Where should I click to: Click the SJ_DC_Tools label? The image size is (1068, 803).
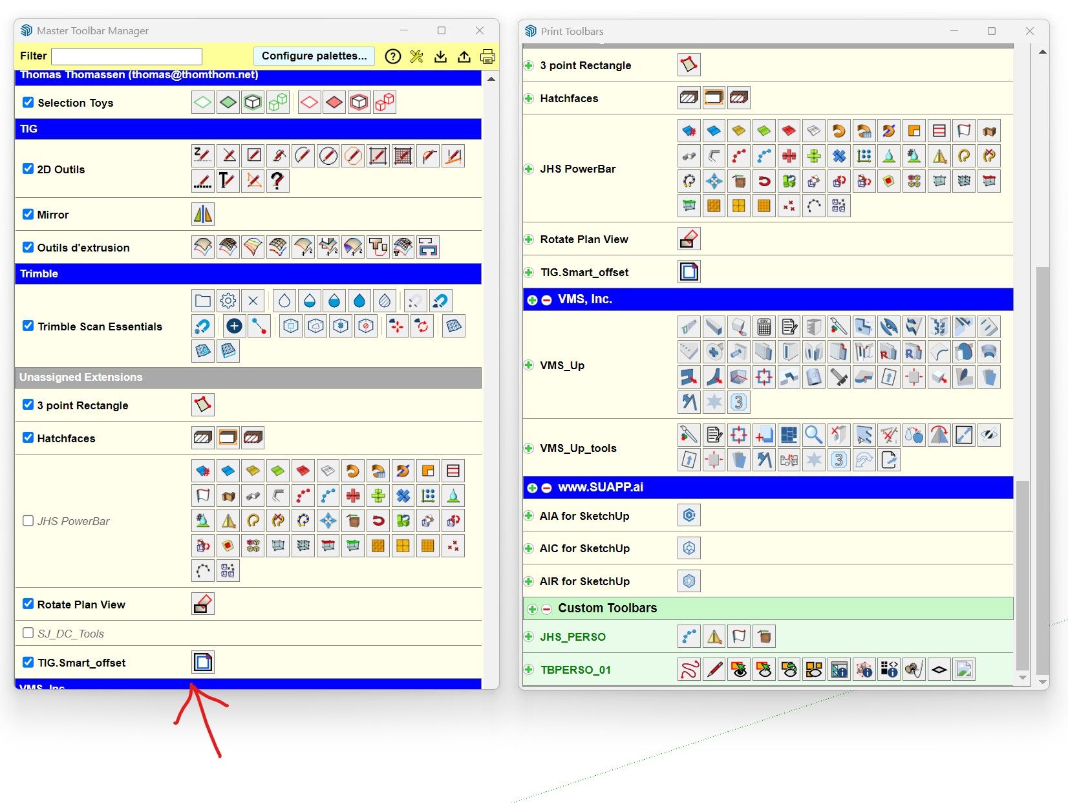(70, 634)
